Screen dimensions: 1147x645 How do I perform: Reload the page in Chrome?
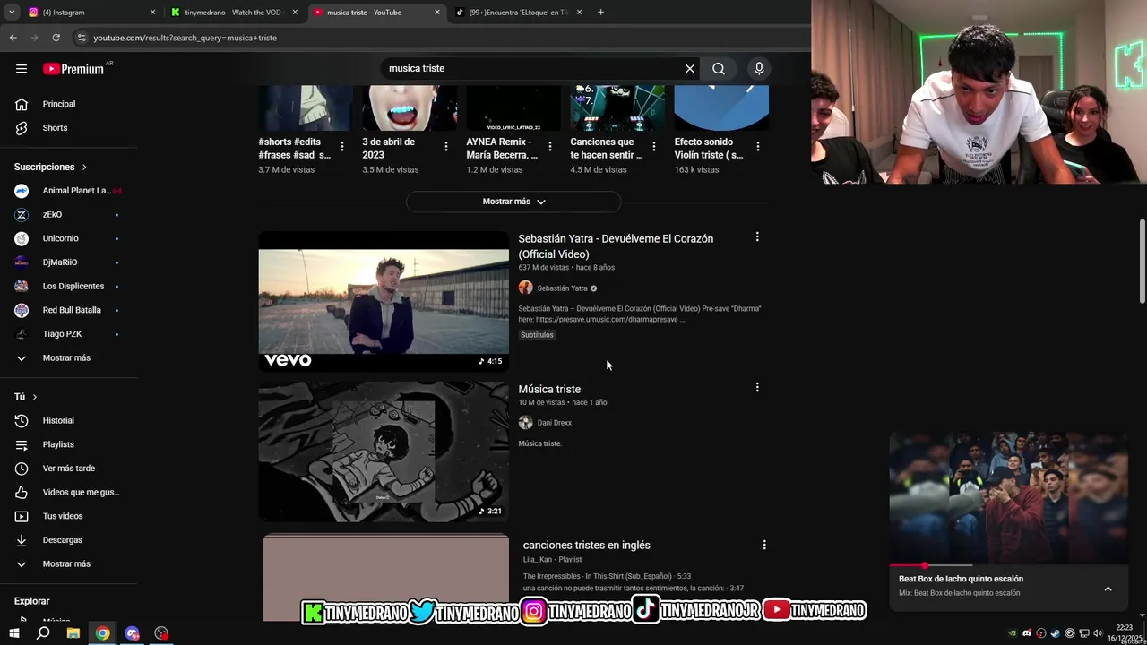click(x=56, y=38)
